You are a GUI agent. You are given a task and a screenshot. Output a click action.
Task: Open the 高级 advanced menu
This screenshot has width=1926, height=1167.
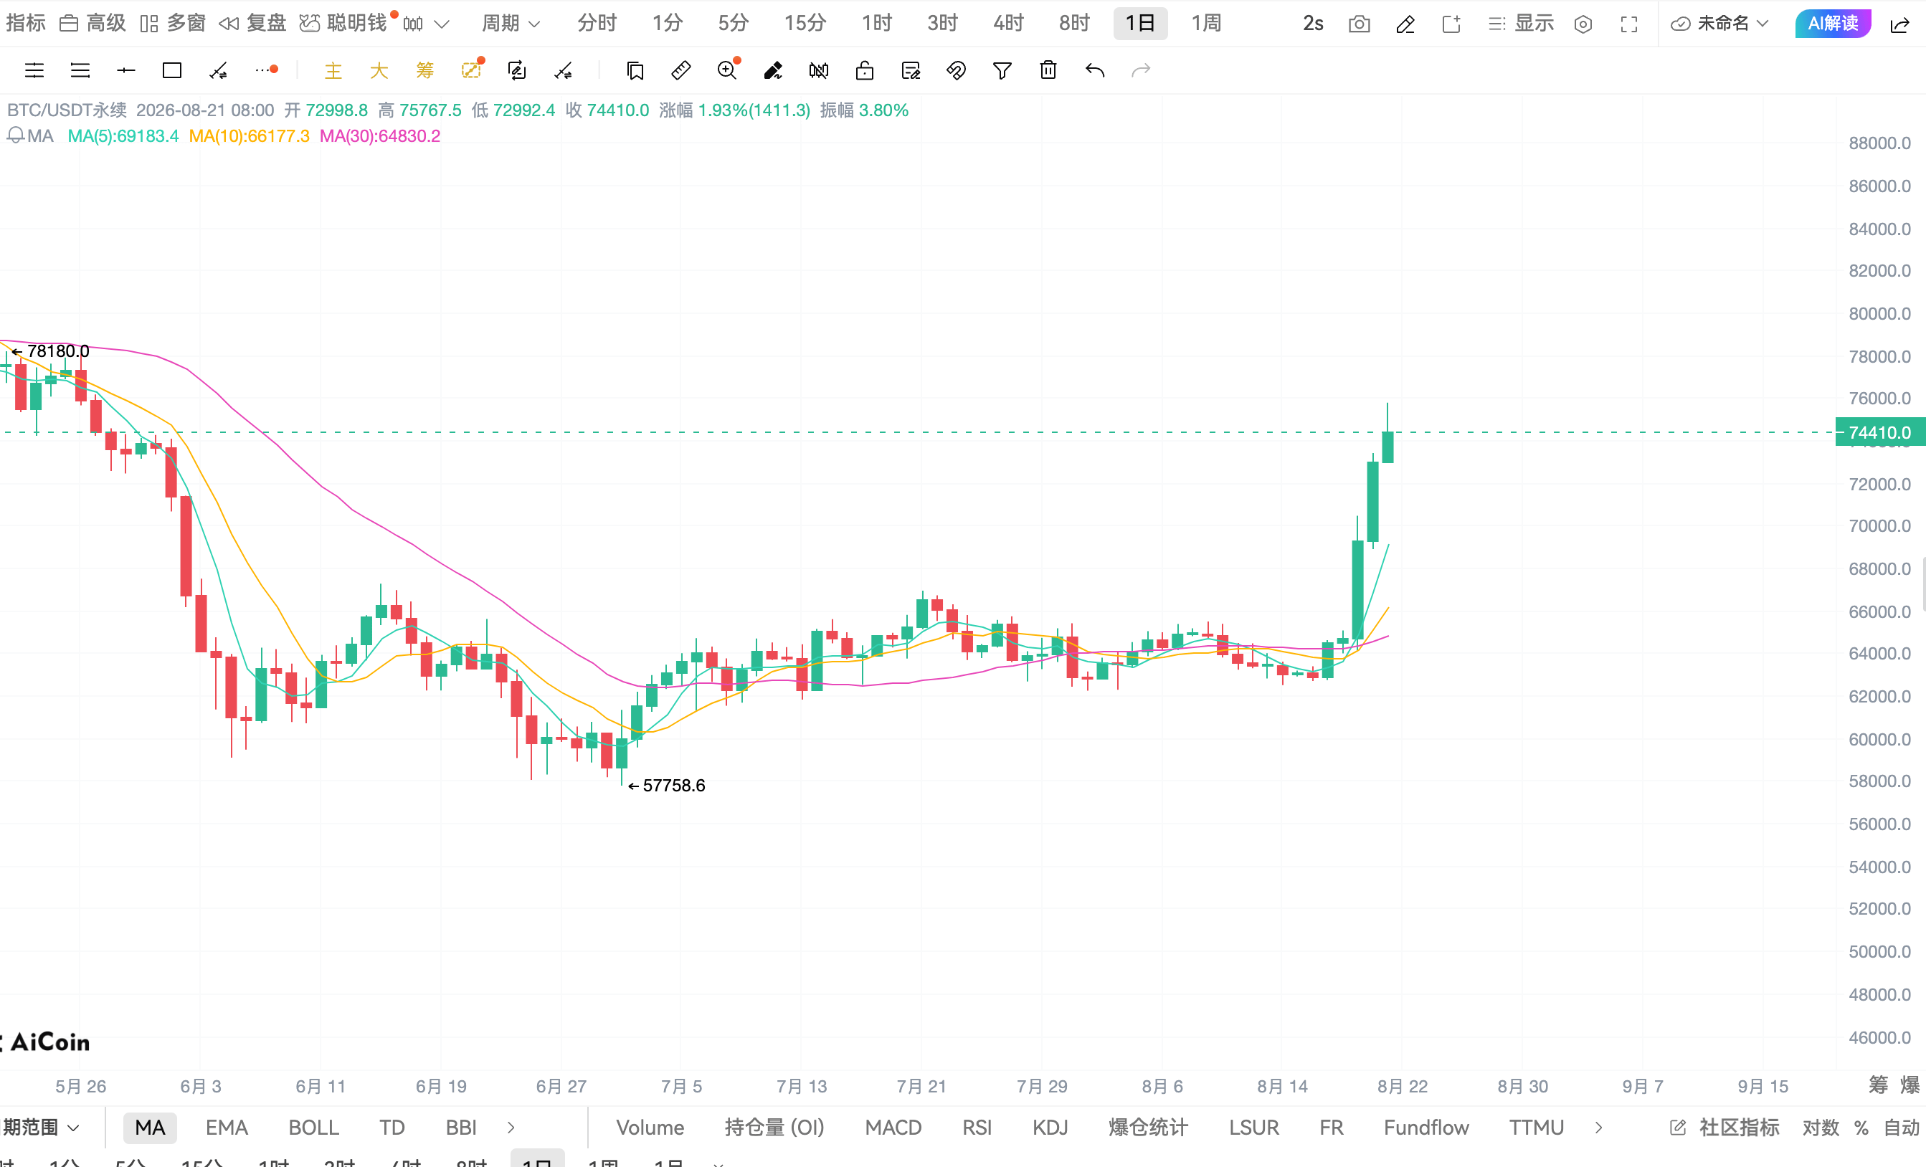[x=93, y=24]
